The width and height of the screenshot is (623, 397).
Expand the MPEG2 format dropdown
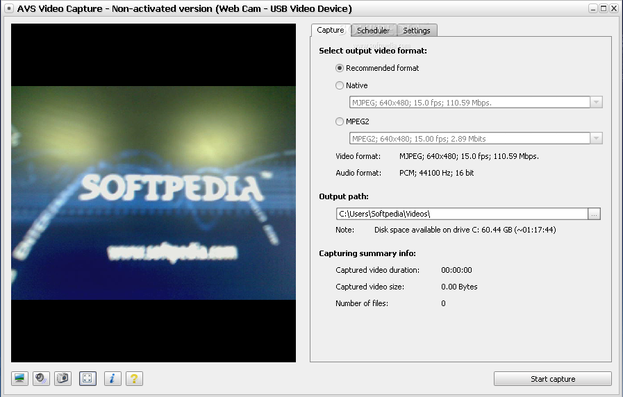596,139
